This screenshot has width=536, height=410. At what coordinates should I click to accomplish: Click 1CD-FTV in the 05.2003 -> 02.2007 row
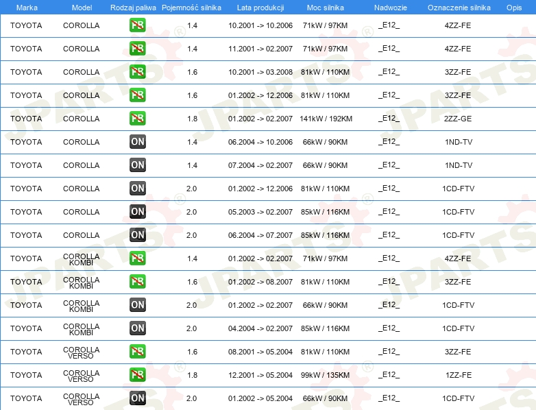coord(458,212)
